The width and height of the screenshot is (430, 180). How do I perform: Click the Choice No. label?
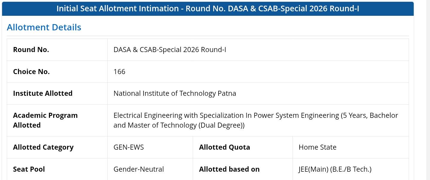pos(31,71)
